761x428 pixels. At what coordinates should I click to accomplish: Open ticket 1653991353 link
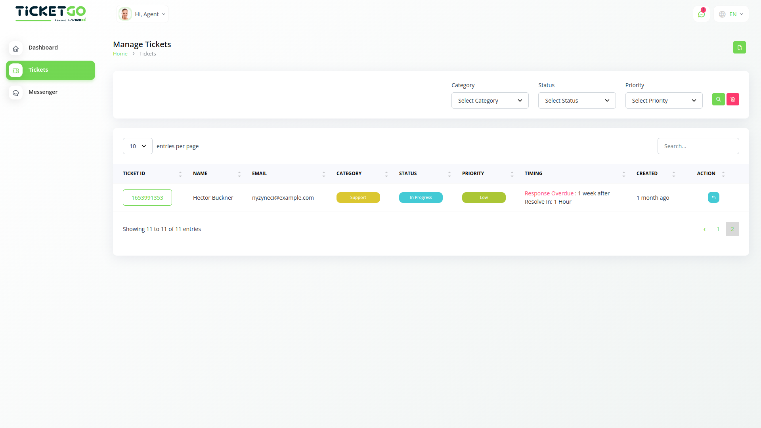point(147,198)
